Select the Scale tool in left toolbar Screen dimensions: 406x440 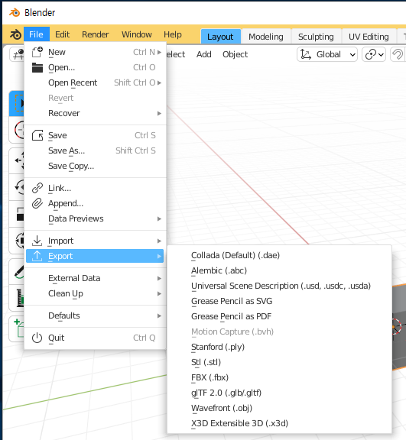pyautogui.click(x=18, y=214)
